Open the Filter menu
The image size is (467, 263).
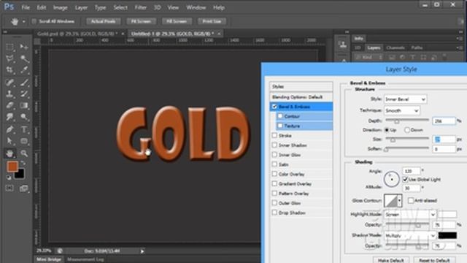[x=141, y=7]
